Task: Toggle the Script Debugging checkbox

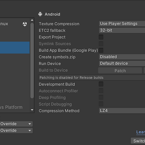Action: pos(101,104)
